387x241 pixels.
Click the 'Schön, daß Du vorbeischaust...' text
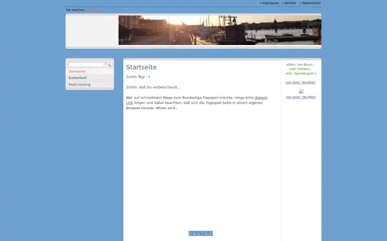pyautogui.click(x=153, y=87)
